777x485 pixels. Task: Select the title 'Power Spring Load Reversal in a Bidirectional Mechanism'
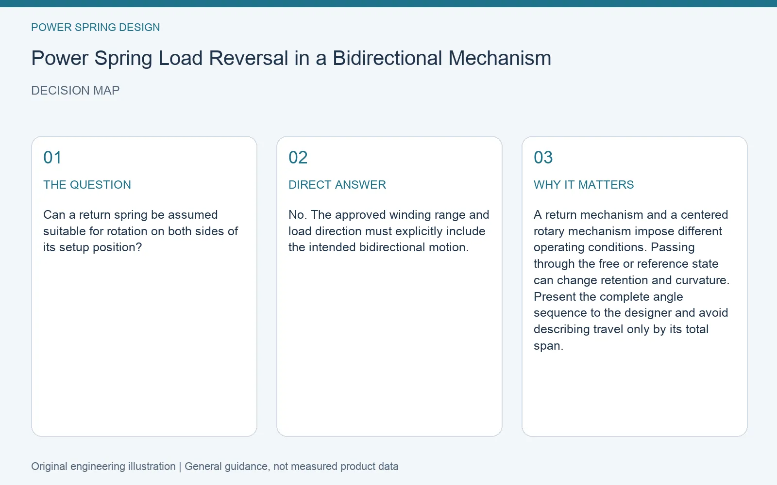click(291, 58)
